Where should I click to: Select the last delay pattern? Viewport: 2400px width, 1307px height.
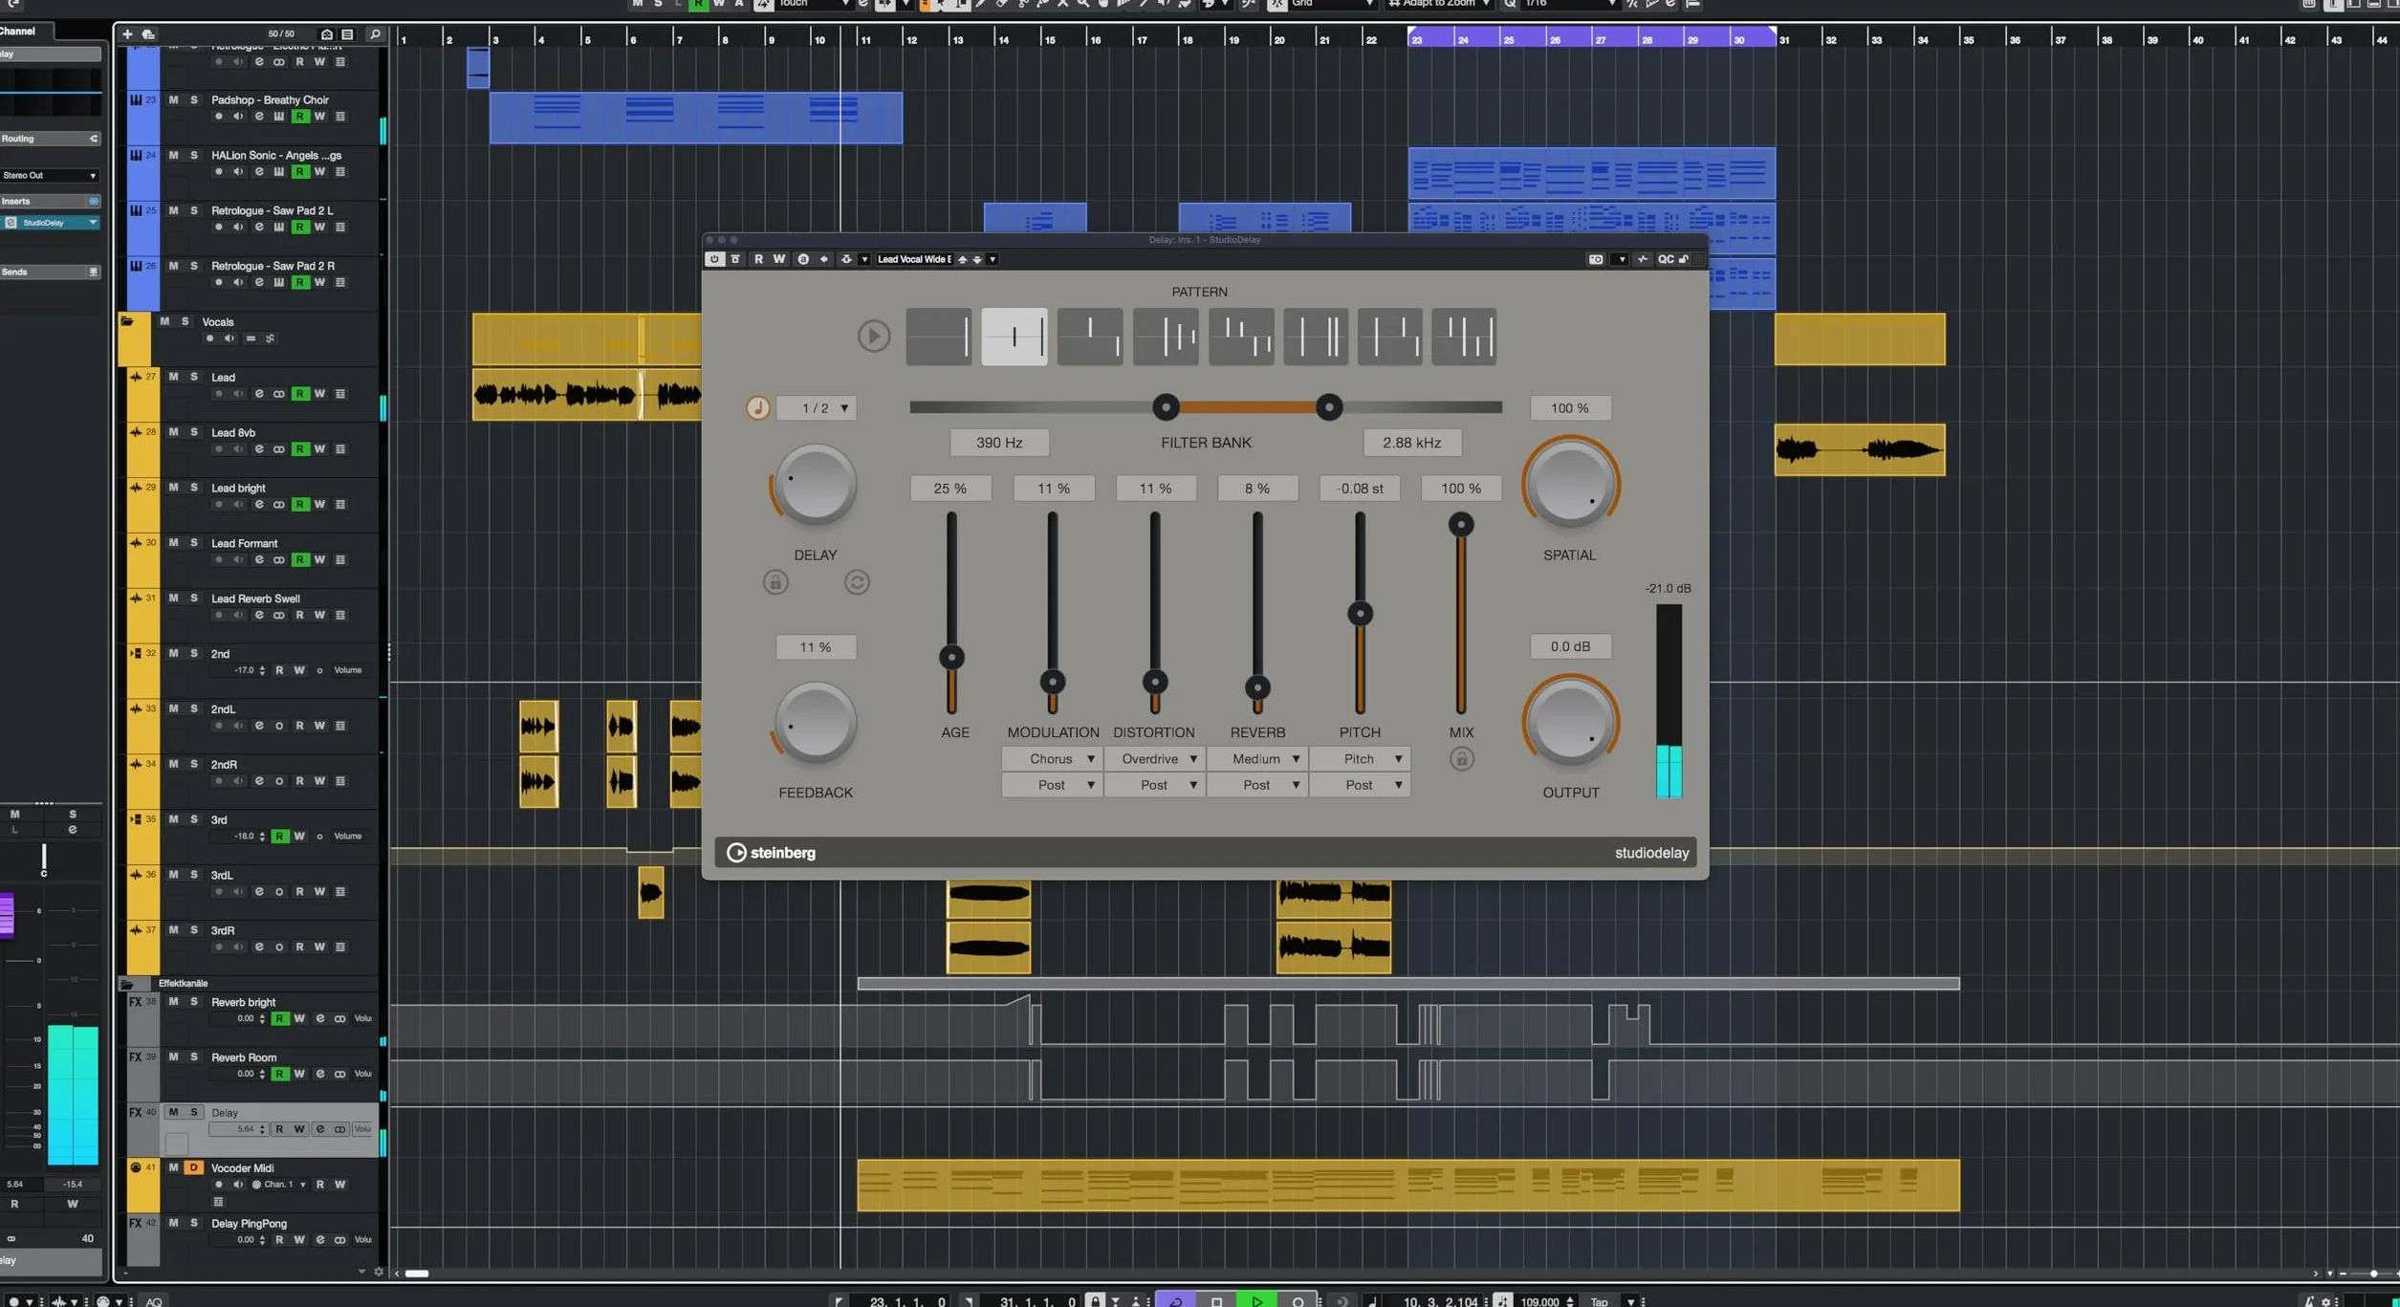[x=1464, y=337]
